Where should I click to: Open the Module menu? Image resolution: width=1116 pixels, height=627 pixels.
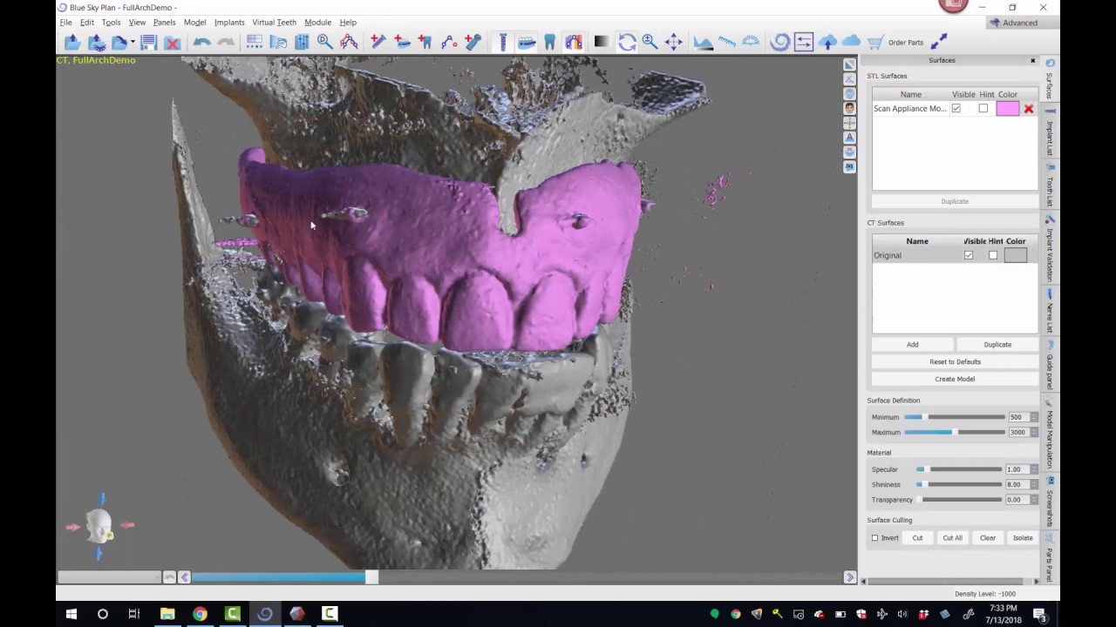click(317, 23)
